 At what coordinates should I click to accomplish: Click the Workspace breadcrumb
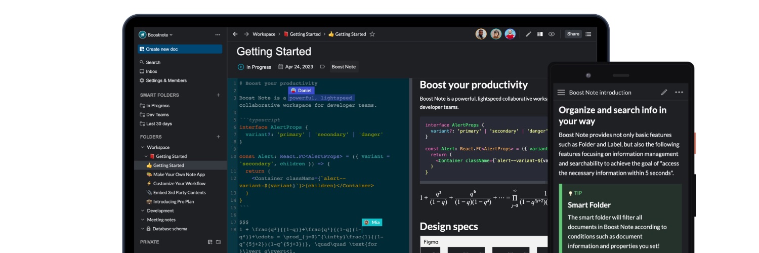click(x=264, y=34)
